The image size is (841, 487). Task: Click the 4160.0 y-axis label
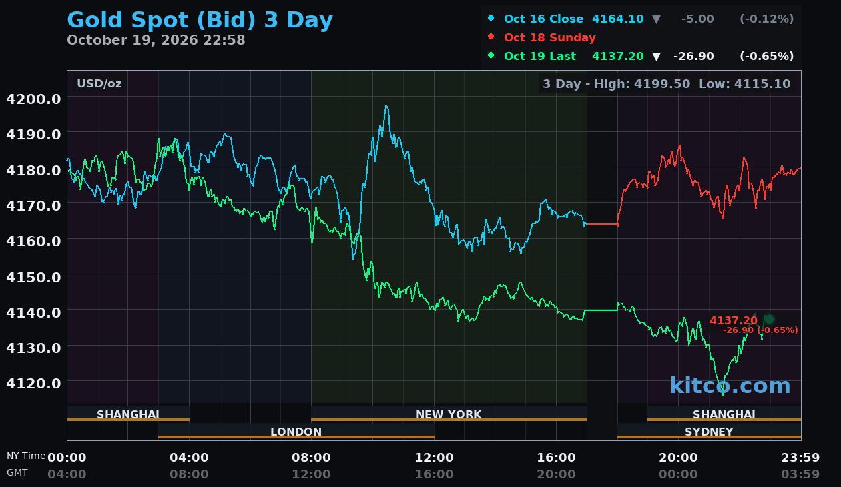(33, 240)
